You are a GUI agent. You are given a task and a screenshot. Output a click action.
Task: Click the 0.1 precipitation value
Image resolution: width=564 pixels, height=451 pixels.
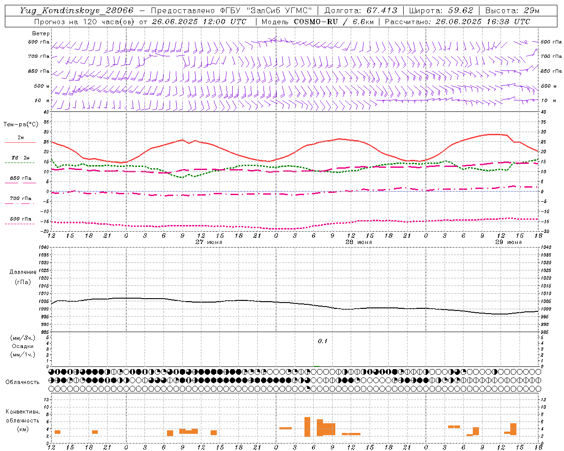tap(323, 341)
